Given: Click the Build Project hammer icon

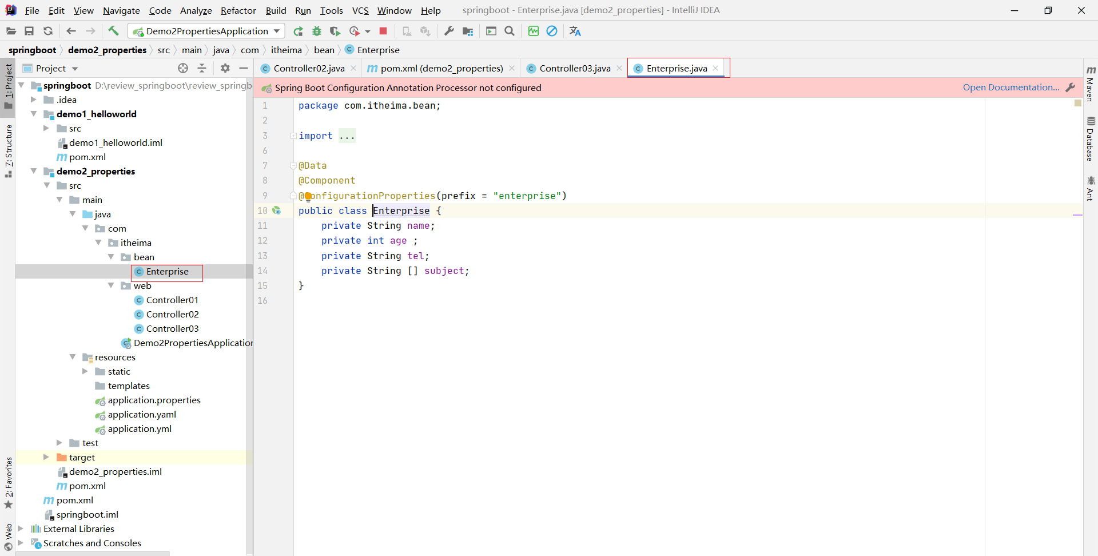Looking at the screenshot, I should pos(113,31).
